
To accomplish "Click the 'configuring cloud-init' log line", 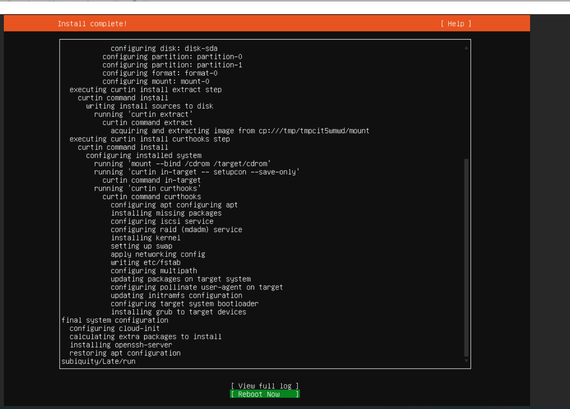I will click(x=115, y=329).
